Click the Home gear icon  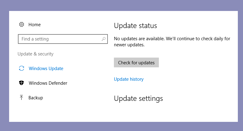coord(22,24)
